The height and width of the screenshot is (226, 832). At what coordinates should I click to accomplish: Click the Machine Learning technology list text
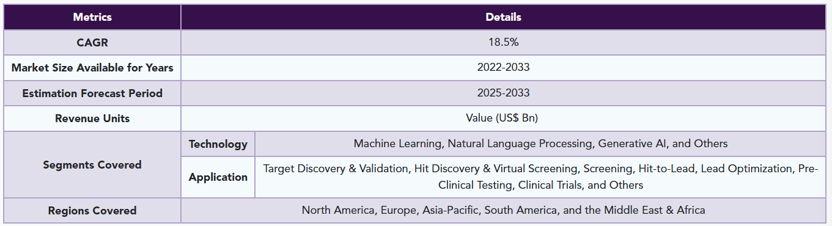(x=540, y=144)
